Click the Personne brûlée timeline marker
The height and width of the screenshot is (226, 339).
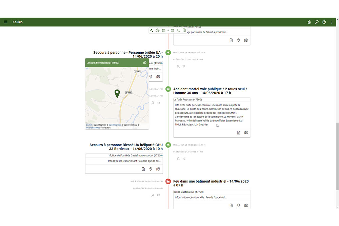point(168,53)
